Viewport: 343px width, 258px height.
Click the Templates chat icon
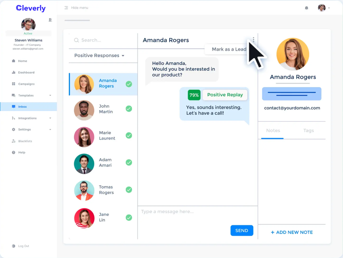pos(14,95)
